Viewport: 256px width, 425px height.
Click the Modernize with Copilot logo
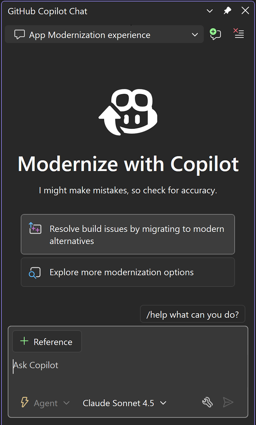coord(128,112)
